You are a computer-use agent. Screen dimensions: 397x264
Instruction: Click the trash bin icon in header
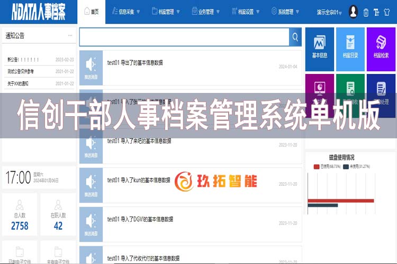pos(366,12)
